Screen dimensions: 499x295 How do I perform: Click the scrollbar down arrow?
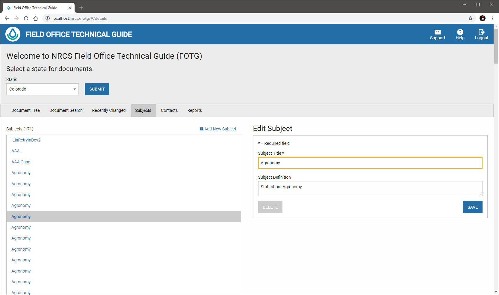point(496,292)
